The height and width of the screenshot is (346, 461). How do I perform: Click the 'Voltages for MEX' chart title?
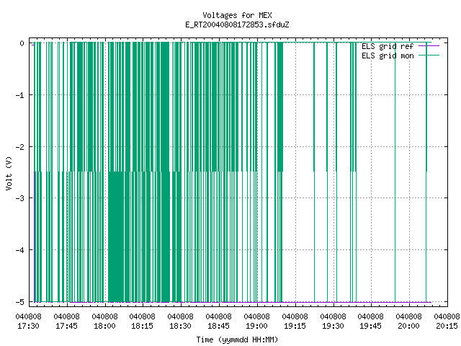(x=237, y=15)
